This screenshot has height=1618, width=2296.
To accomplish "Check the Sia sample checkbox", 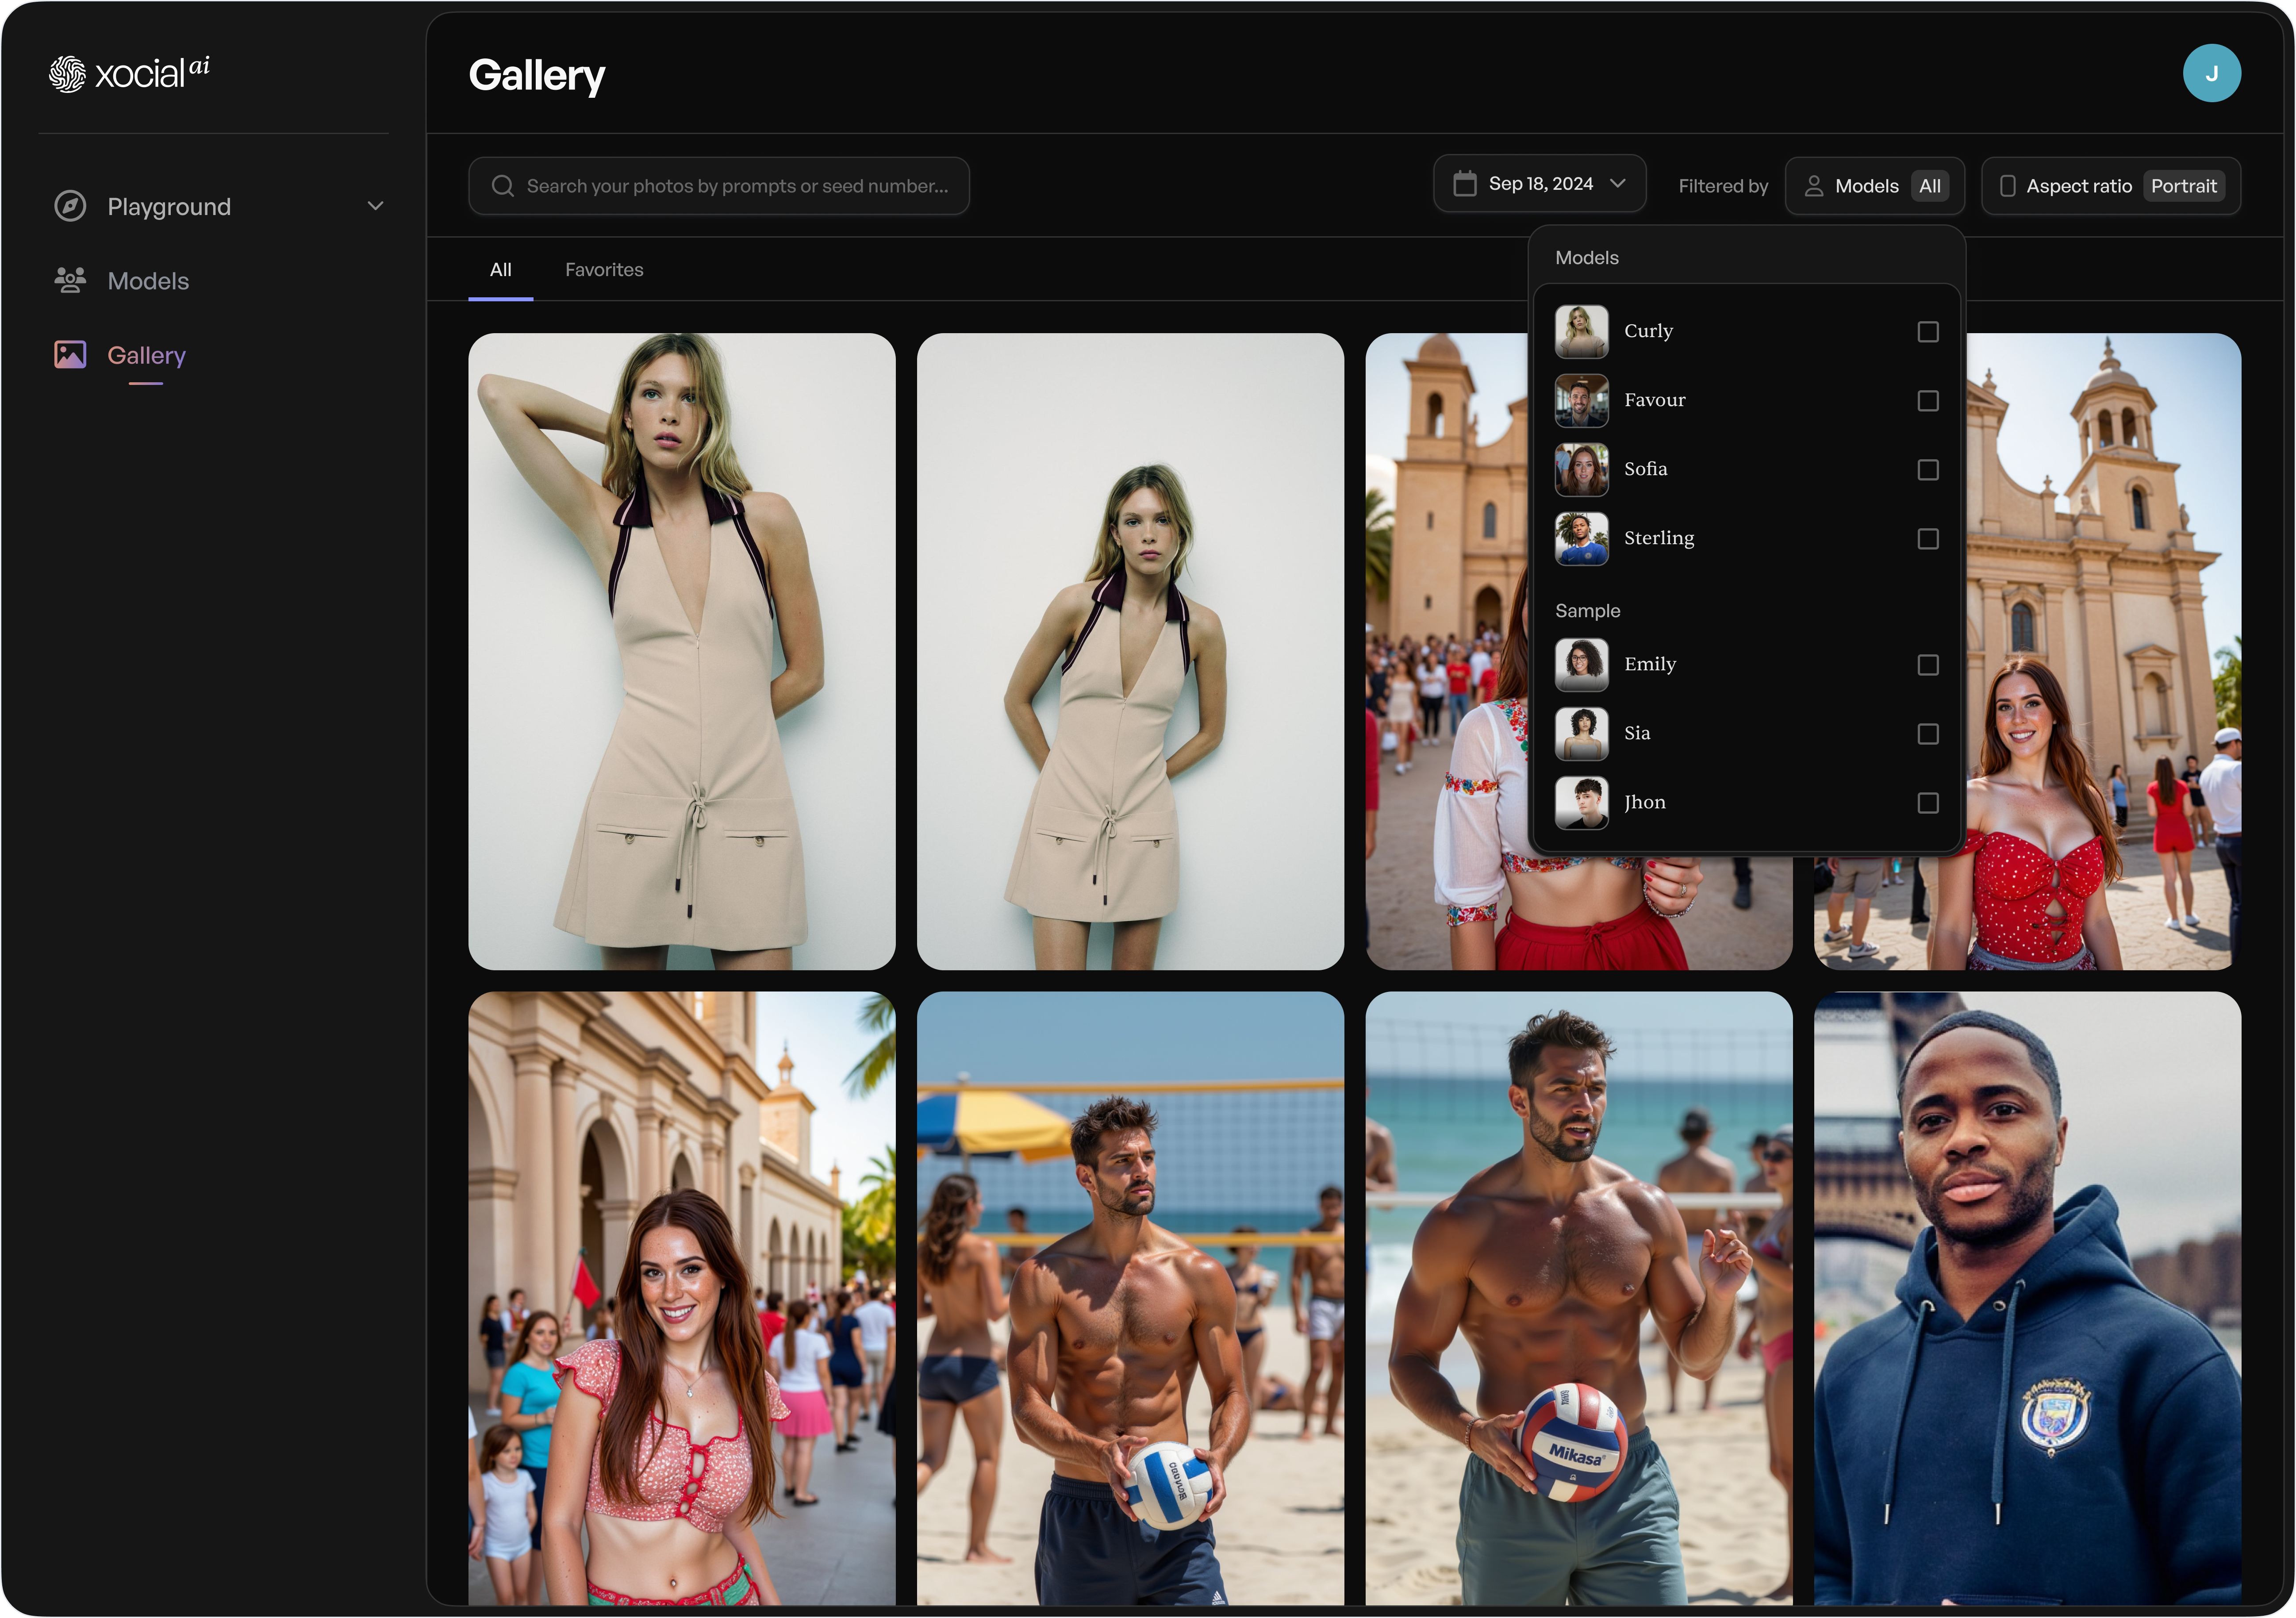I will click(1928, 734).
